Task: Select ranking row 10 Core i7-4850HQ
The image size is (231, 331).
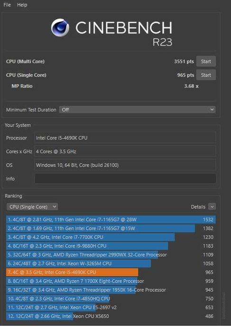Action: (x=111, y=299)
